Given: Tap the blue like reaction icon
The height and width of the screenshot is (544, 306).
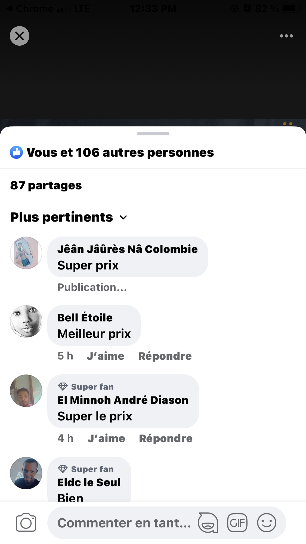Looking at the screenshot, I should coord(16,153).
